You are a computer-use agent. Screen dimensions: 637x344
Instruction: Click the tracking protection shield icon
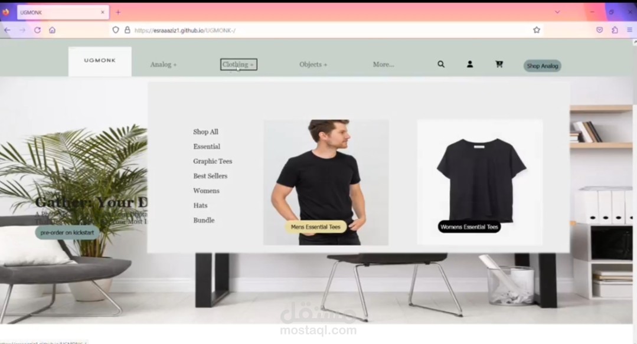point(115,29)
